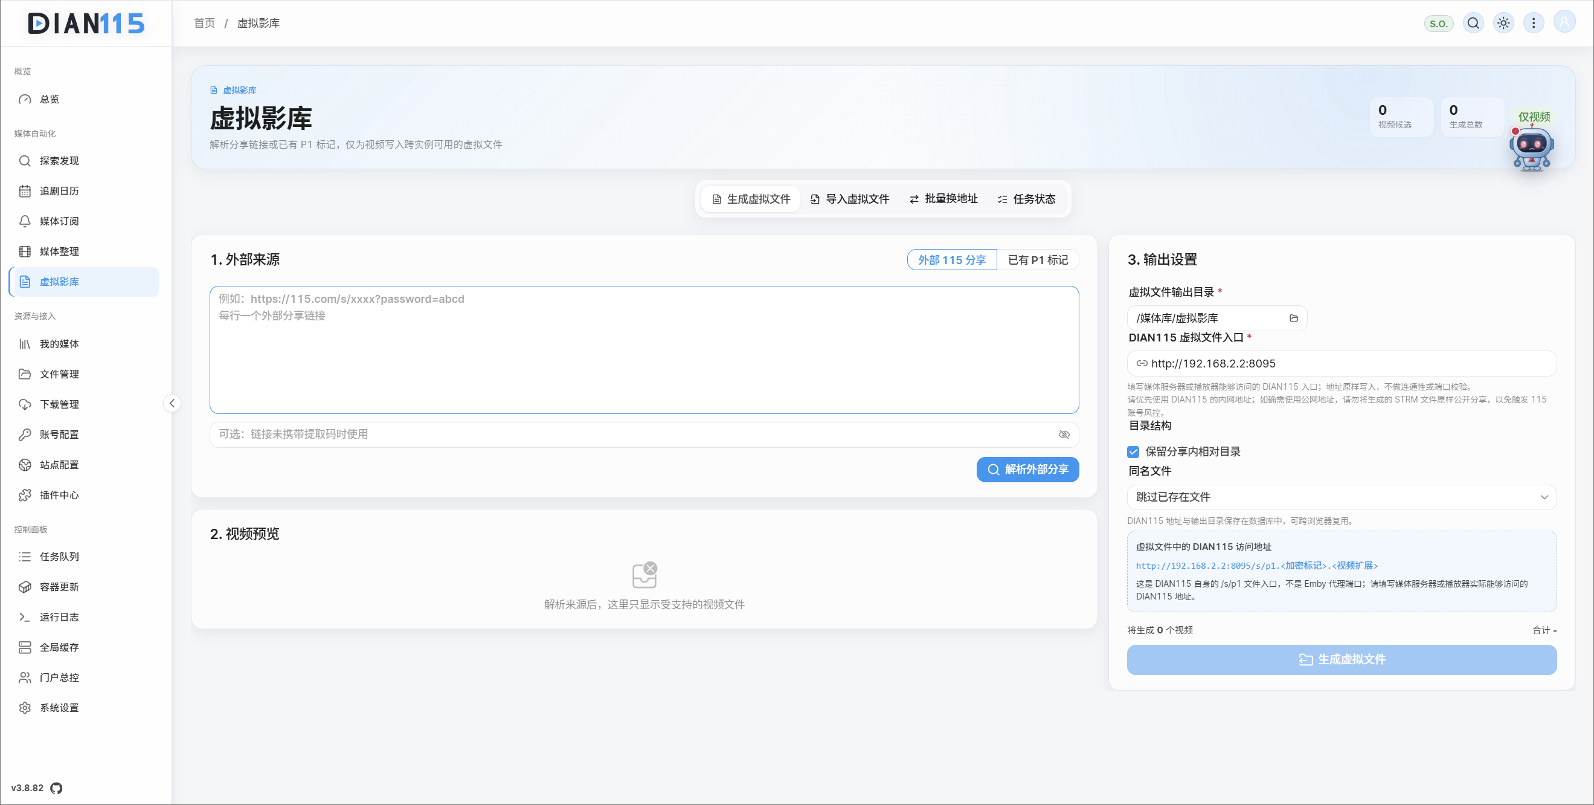The image size is (1594, 805).
Task: Click the 仅视频 tag label
Action: (1534, 117)
